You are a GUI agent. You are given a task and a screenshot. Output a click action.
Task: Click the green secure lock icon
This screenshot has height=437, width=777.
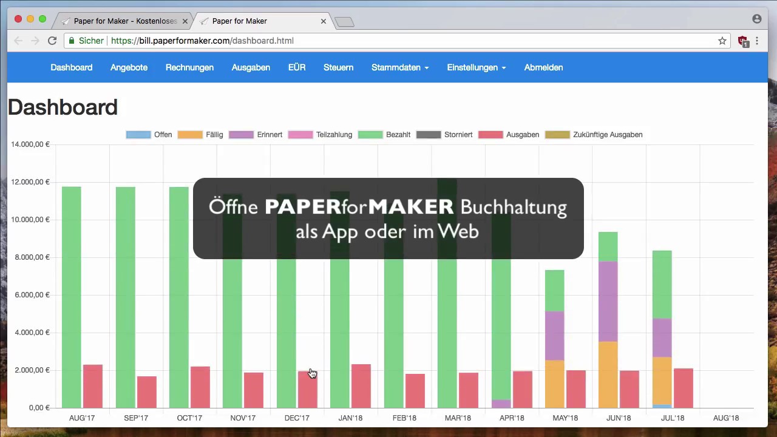(x=72, y=41)
